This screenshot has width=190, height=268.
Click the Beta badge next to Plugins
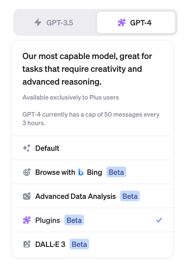pos(74,220)
